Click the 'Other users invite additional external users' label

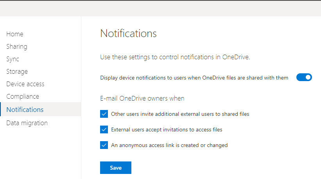(180, 114)
